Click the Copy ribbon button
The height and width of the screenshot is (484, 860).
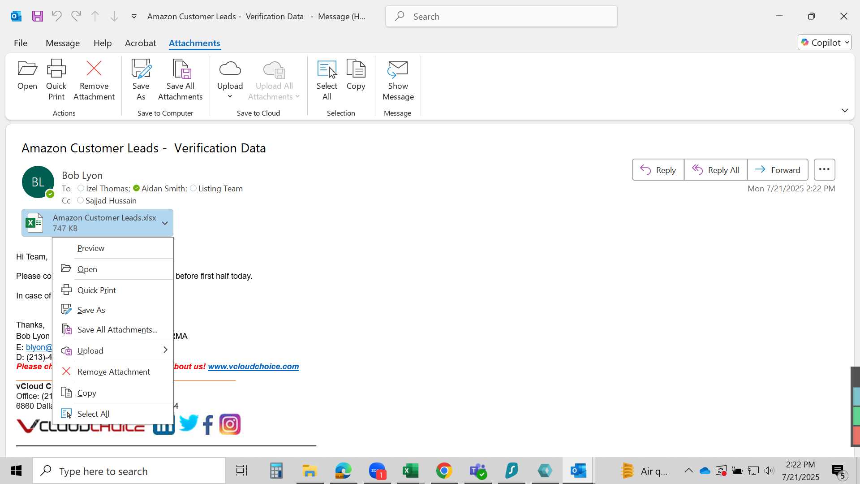coord(356,75)
